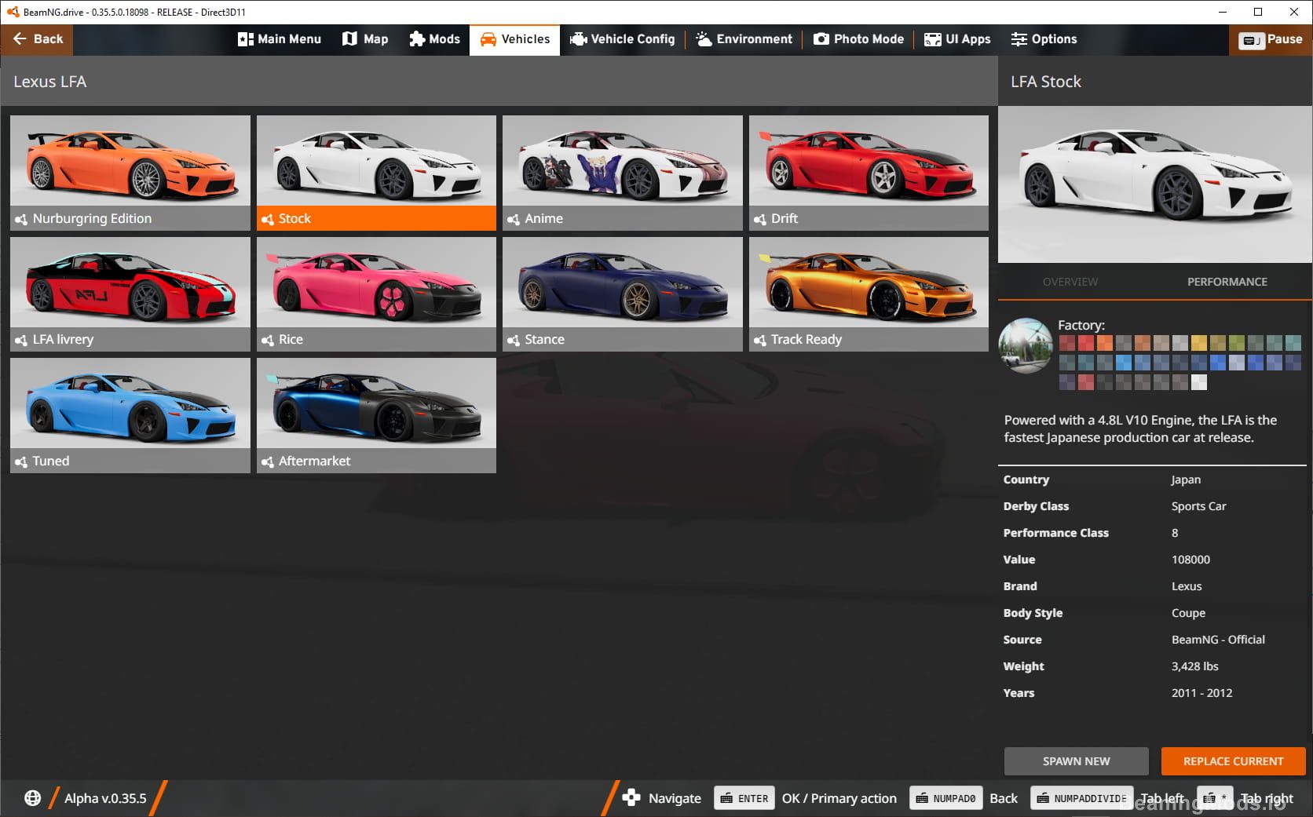This screenshot has width=1313, height=817.
Task: Click the Body Style value Coupe
Action: tap(1188, 613)
